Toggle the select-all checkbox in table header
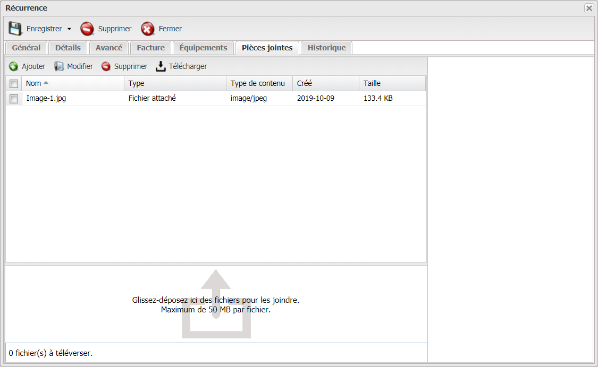The height and width of the screenshot is (367, 598). coord(14,84)
